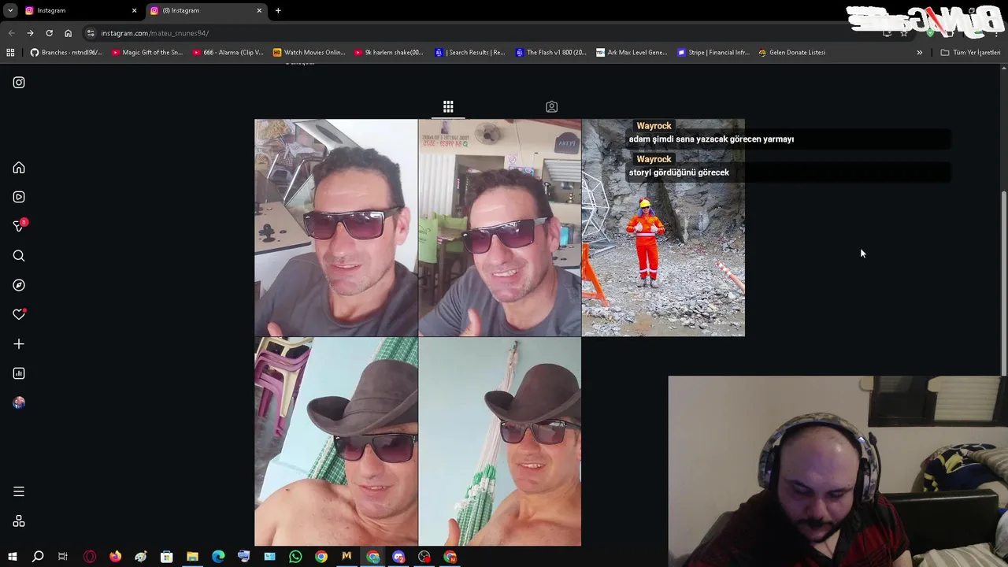Open Discord from taskbar
Viewport: 1008px width, 567px height.
(x=398, y=557)
